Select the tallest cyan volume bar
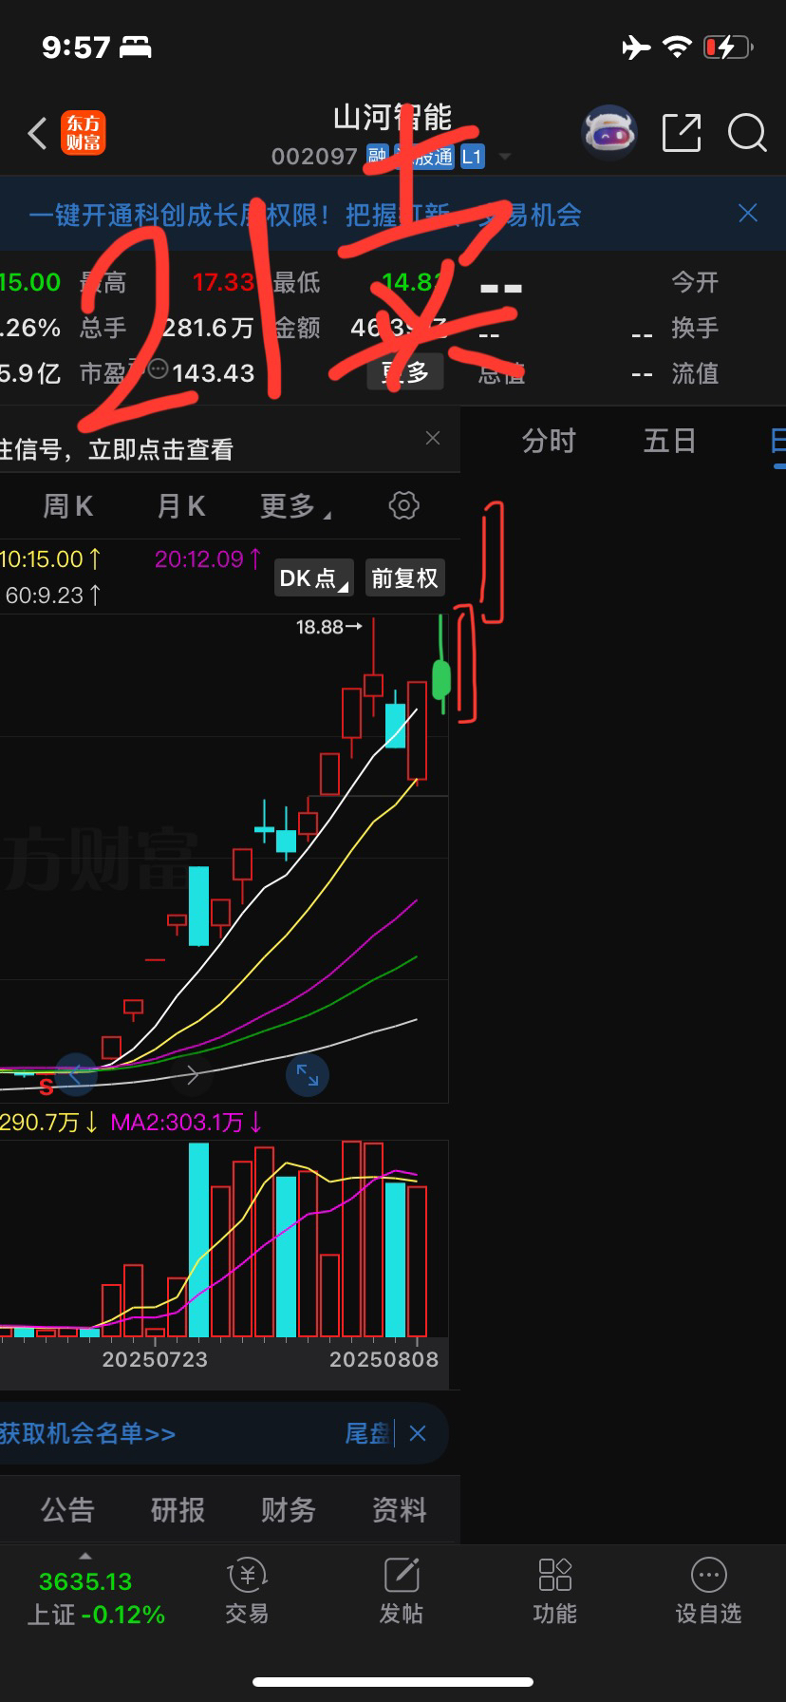Image resolution: width=786 pixels, height=1702 pixels. 198,1239
